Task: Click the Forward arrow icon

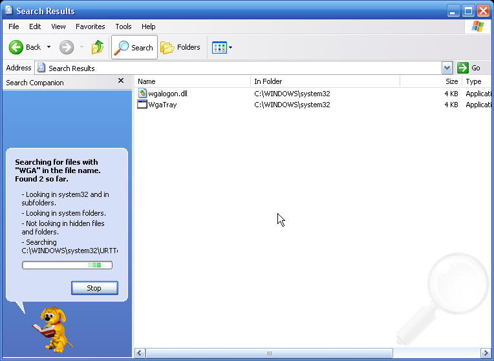Action: [67, 47]
